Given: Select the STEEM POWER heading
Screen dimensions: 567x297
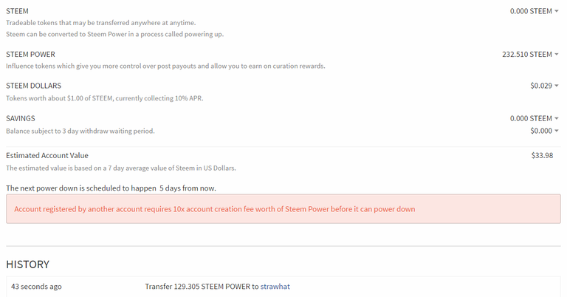Looking at the screenshot, I should [x=30, y=54].
